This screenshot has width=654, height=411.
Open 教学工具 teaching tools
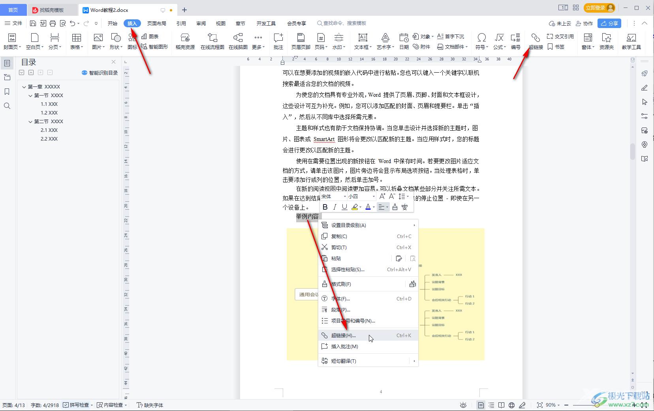pyautogui.click(x=631, y=41)
